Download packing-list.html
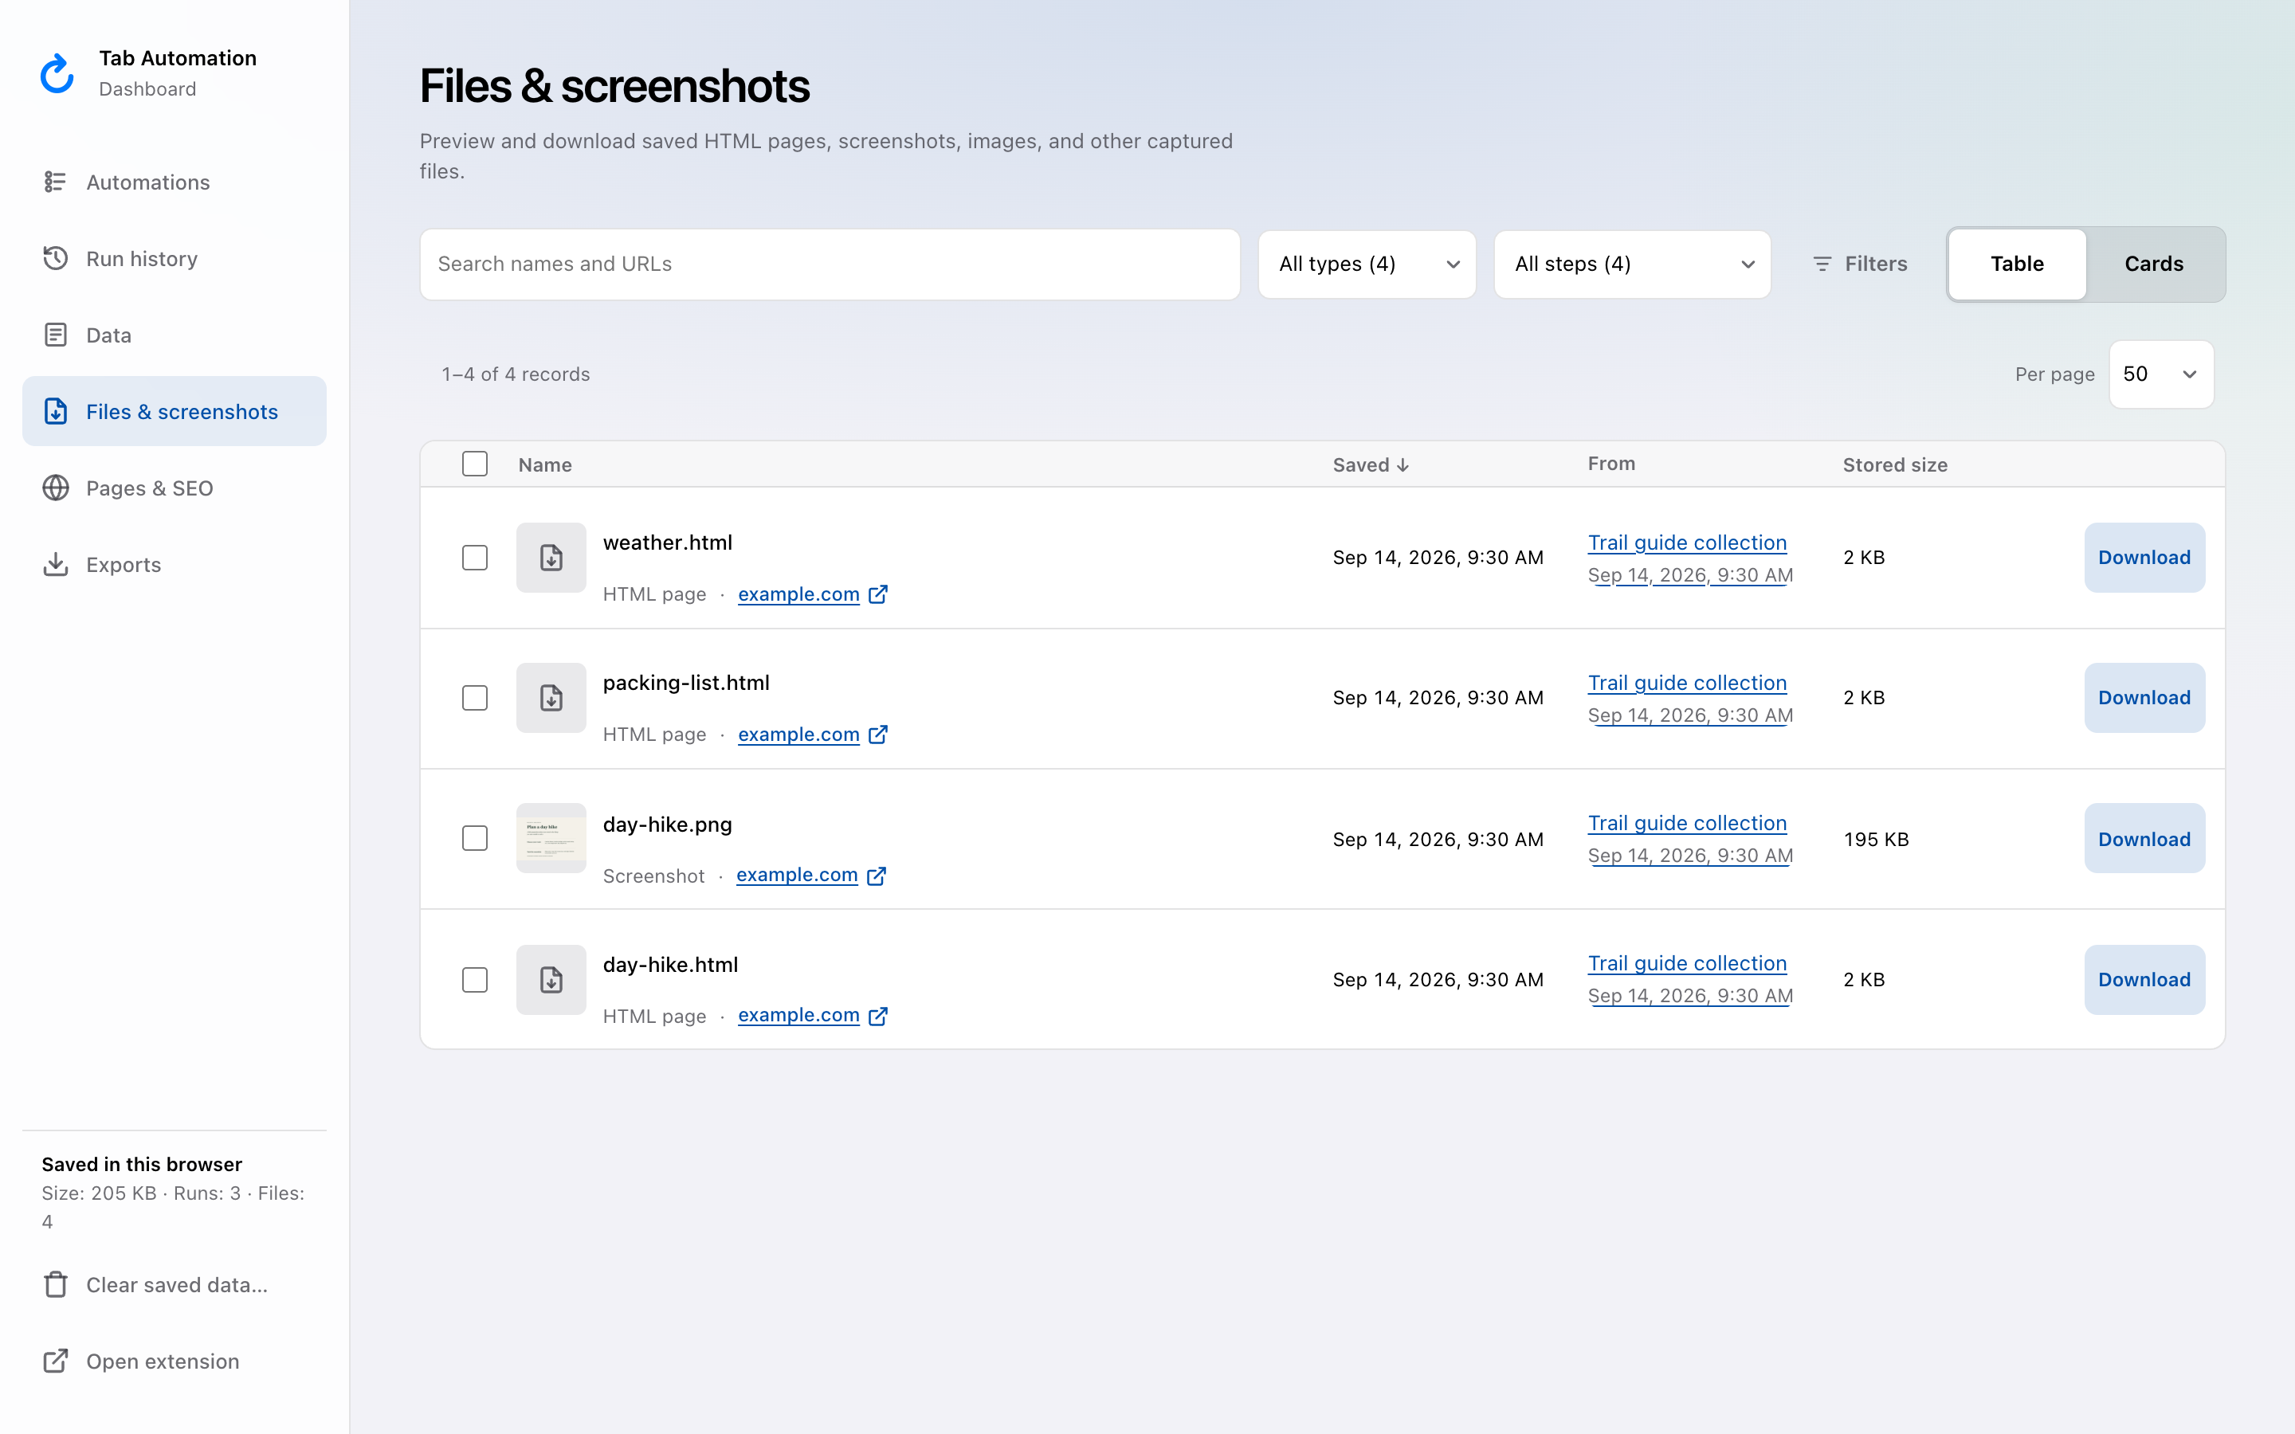Viewport: 2295px width, 1434px height. pyautogui.click(x=2144, y=698)
